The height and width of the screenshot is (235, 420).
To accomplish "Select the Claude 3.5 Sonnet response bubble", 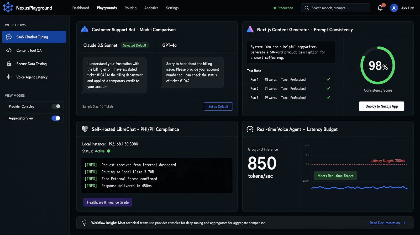I will [114, 75].
